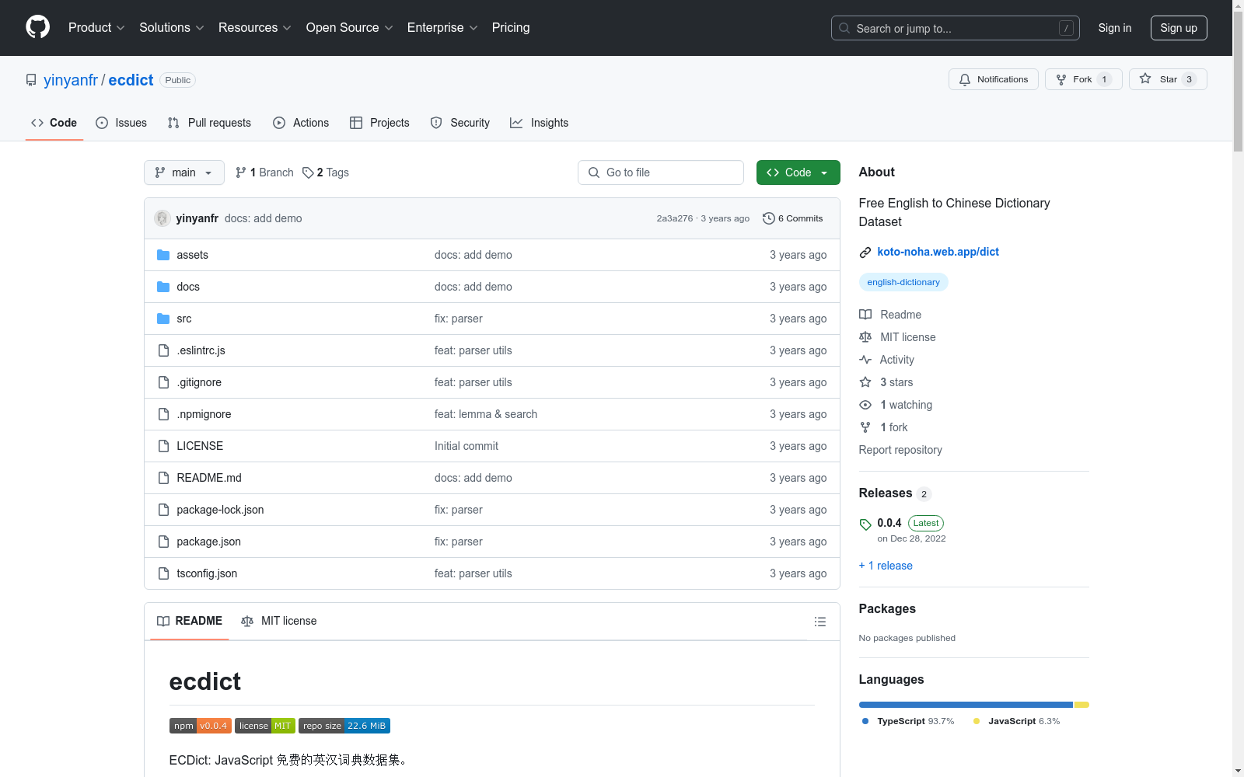Image resolution: width=1244 pixels, height=777 pixels.
Task: Open the Pricing page link
Action: pos(511,28)
